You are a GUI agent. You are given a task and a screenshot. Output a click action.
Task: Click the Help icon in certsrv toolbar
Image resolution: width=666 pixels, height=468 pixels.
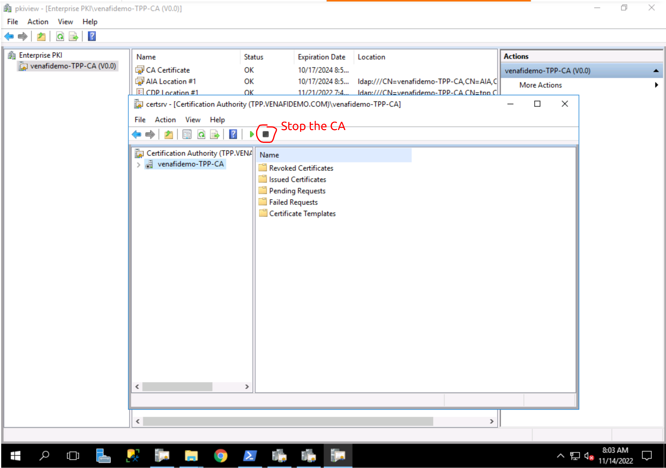point(233,134)
